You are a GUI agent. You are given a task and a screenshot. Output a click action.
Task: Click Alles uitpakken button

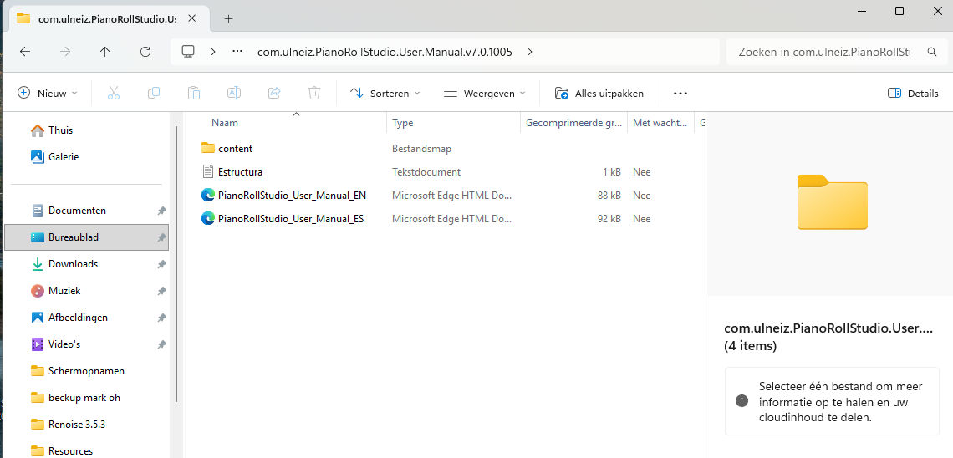tap(599, 94)
